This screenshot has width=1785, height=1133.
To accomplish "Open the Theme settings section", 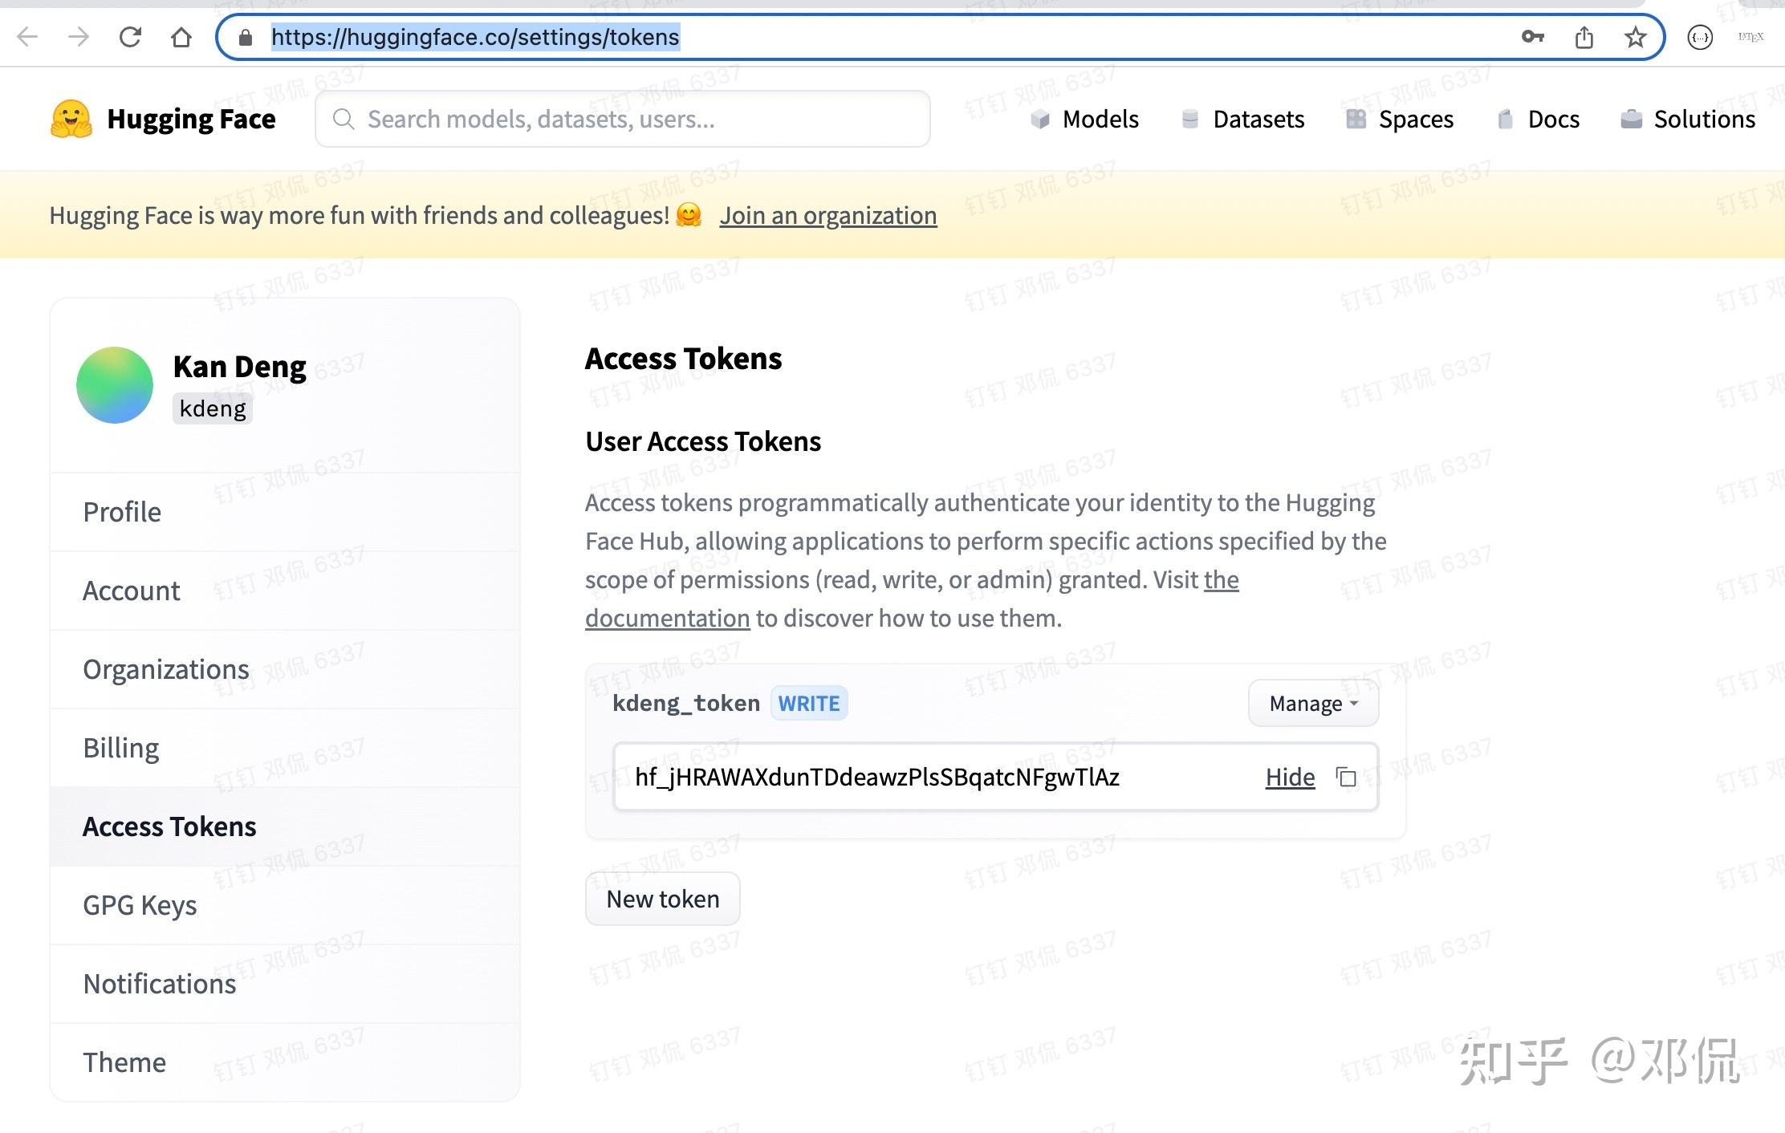I will click(124, 1062).
